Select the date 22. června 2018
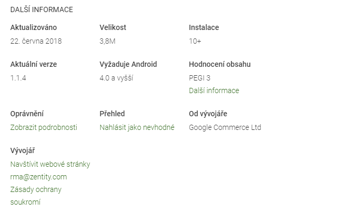Image resolution: width=352 pixels, height=222 pixels. click(36, 41)
